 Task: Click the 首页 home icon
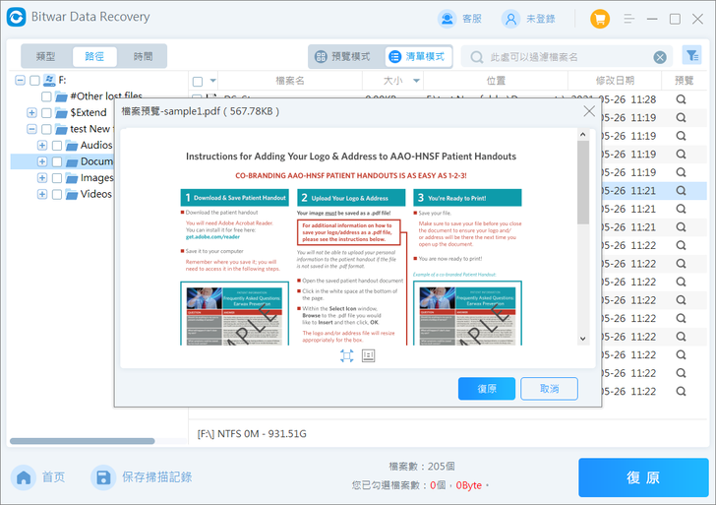coord(24,477)
